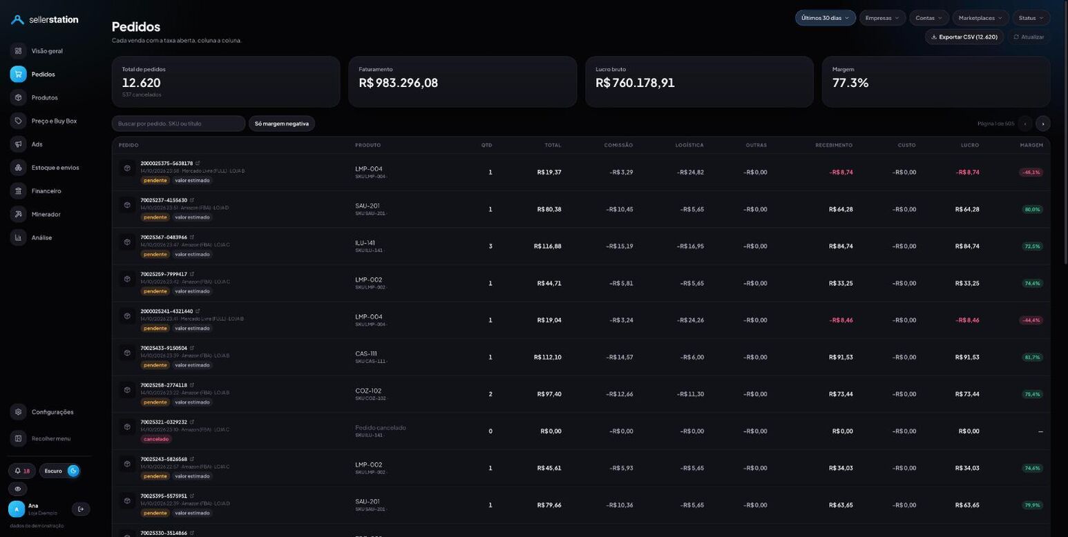This screenshot has height=537, width=1068.
Task: Click the logout icon beside Ana
Action: (x=81, y=509)
